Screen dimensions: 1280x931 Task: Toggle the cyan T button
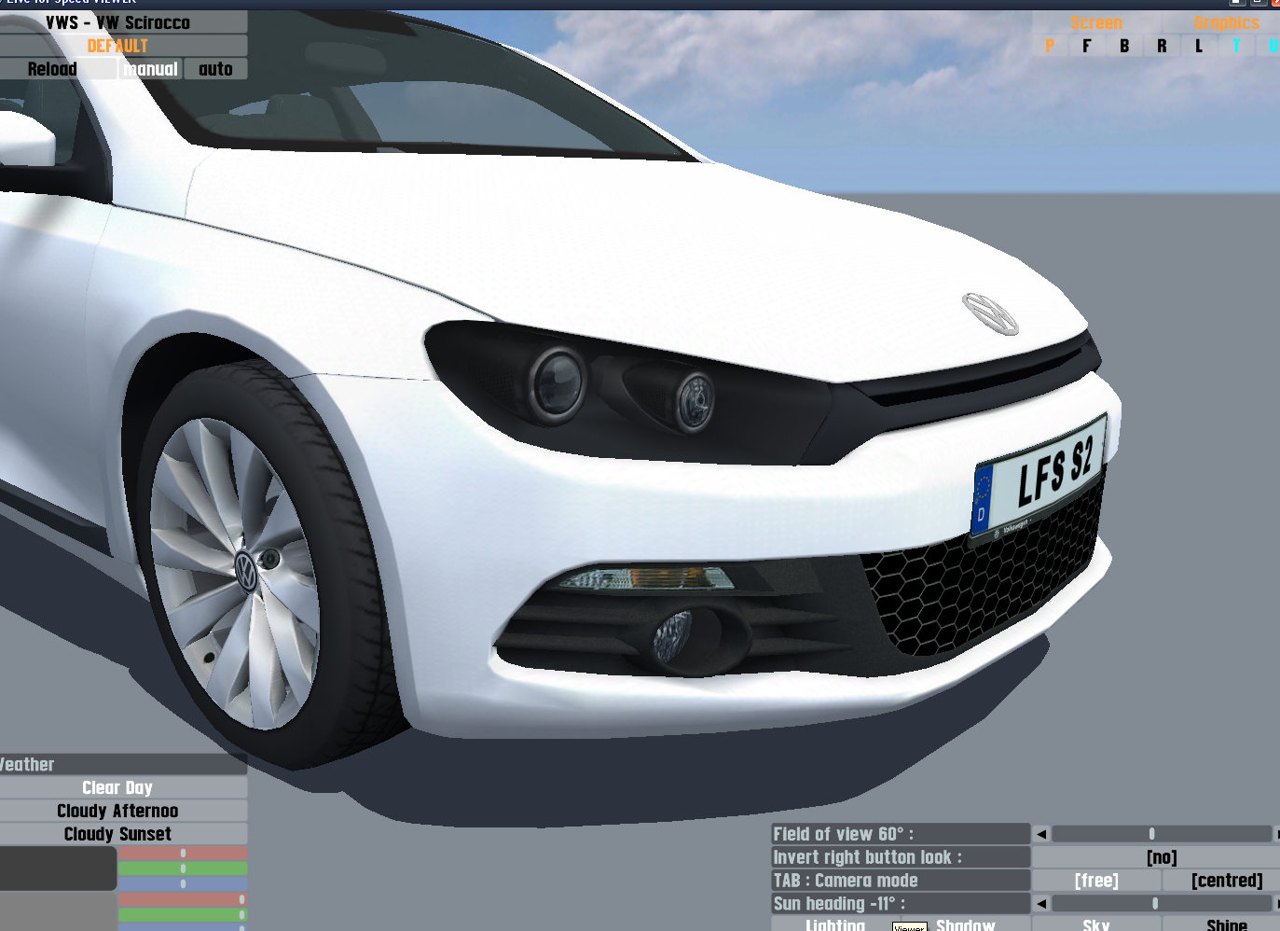click(x=1236, y=46)
